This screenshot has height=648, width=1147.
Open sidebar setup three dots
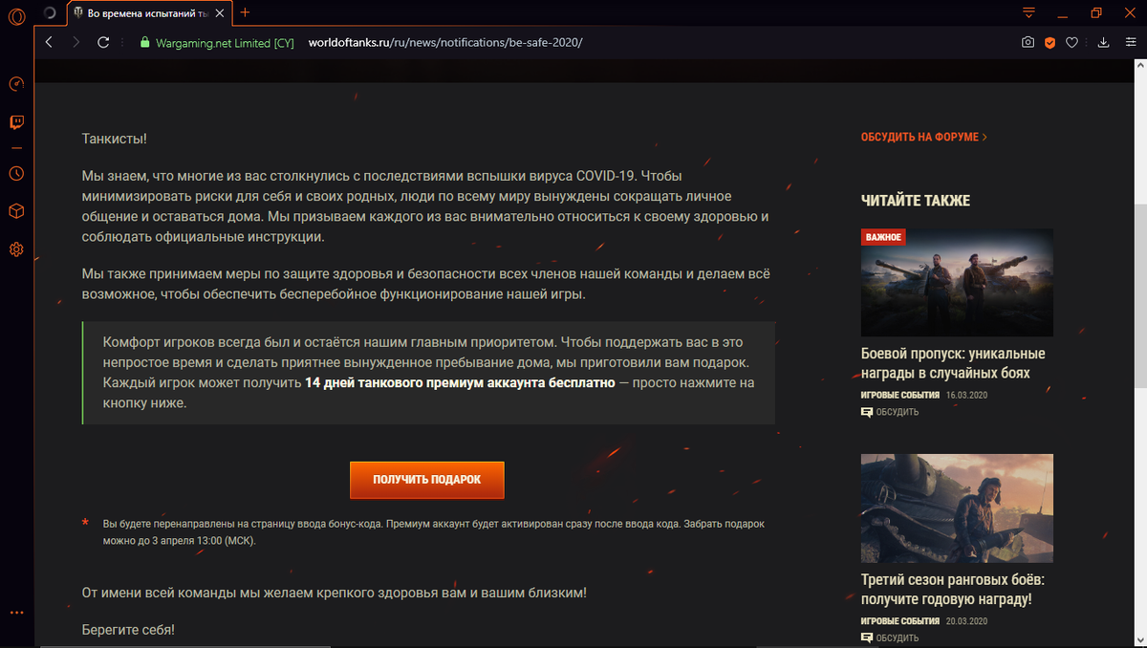(x=16, y=613)
